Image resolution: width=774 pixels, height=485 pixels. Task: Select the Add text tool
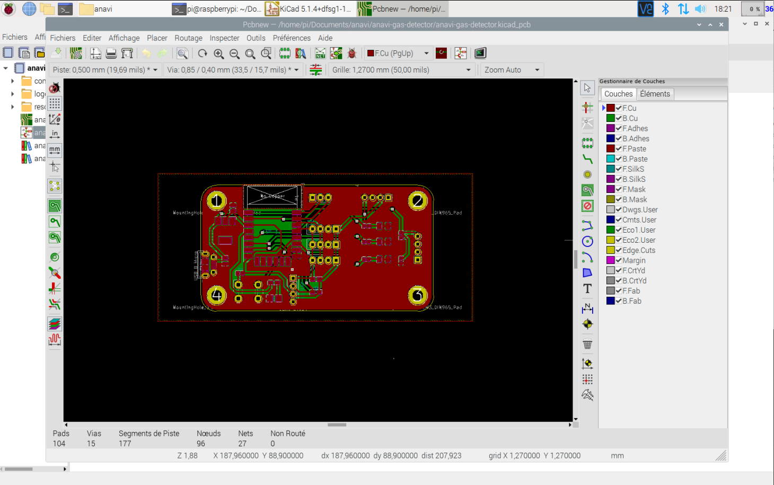[587, 289]
